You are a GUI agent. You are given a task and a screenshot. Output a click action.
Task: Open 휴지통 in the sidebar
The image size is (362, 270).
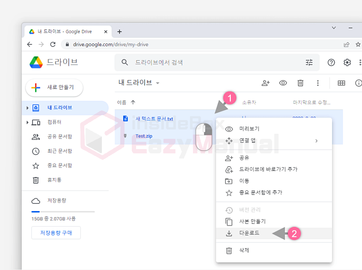(54, 180)
